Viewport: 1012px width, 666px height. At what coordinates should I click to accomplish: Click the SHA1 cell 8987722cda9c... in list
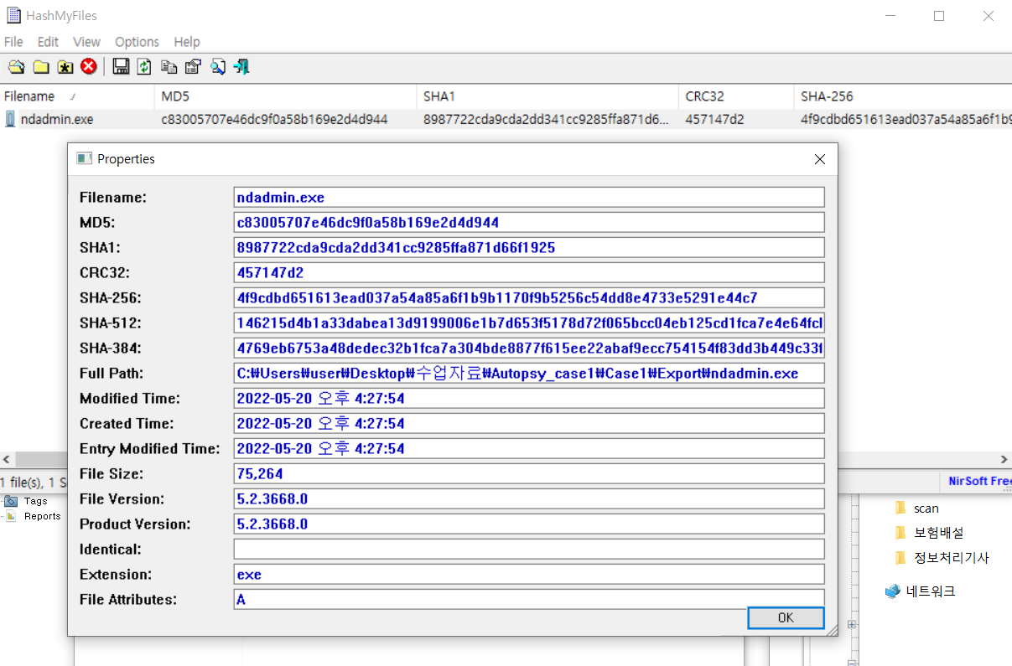pos(547,120)
